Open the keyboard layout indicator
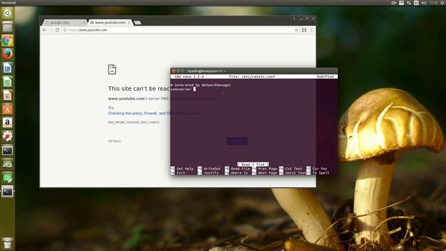The width and height of the screenshot is (446, 251). click(416, 3)
